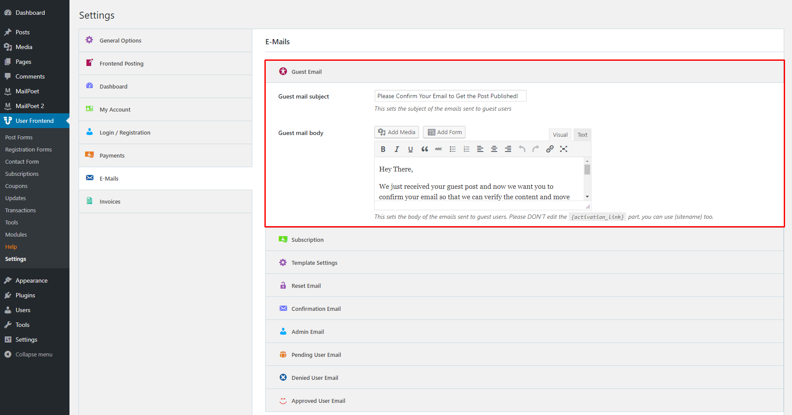Viewport: 792px width, 415px height.
Task: Expand the Approved User Email section
Action: tap(525, 401)
